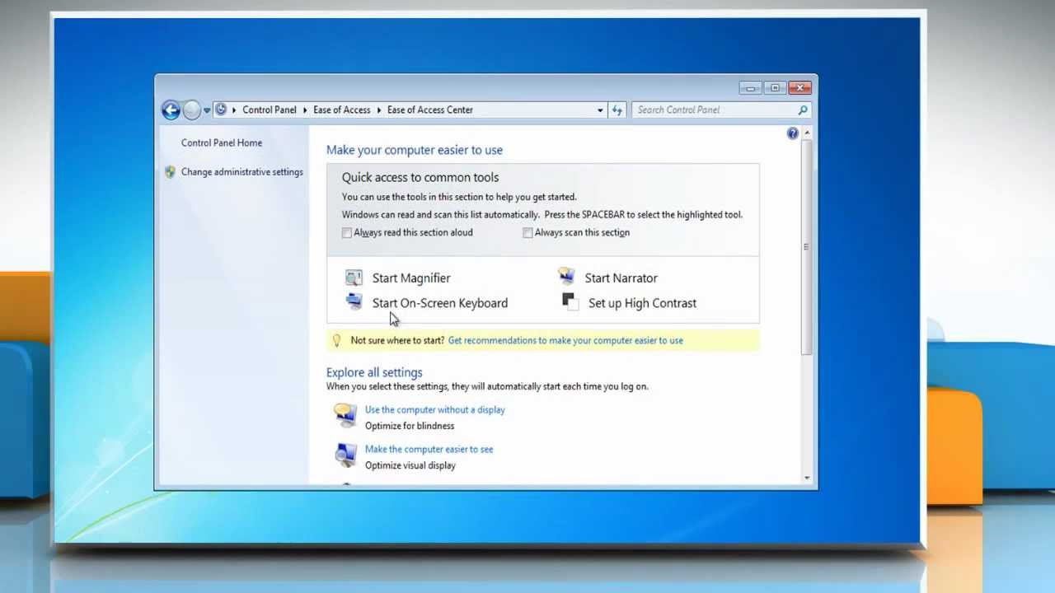Viewport: 1055px width, 593px height.
Task: Click the lightbulb icon beside Not sure where to start
Action: [336, 340]
